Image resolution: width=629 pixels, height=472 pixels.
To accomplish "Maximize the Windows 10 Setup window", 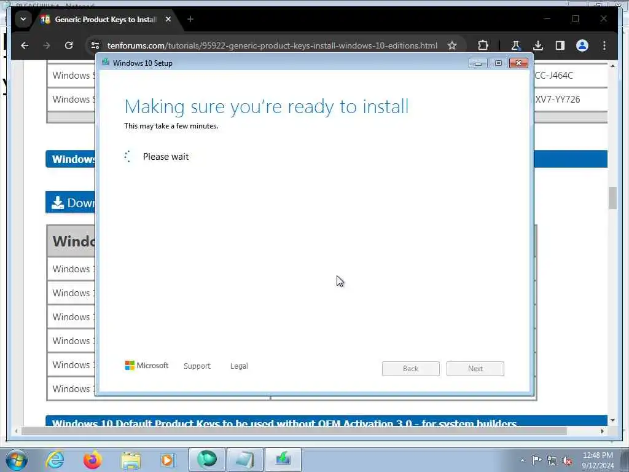I will click(x=498, y=63).
